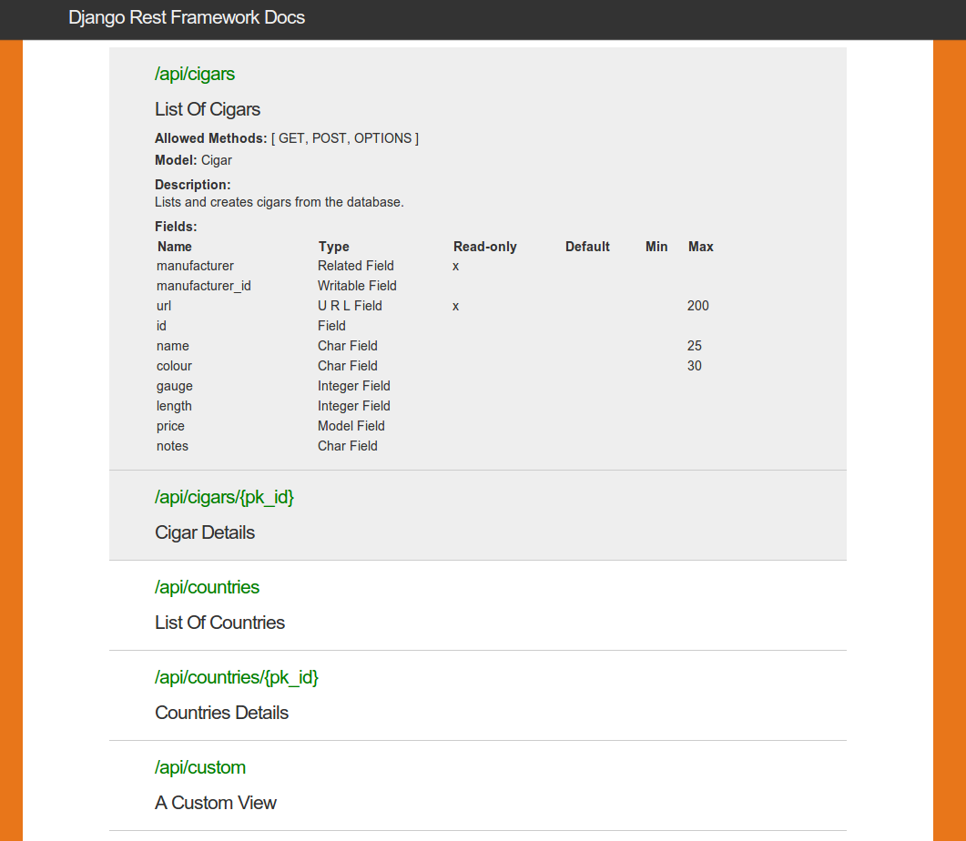966x841 pixels.
Task: Click the colour field link
Action: pos(174,365)
